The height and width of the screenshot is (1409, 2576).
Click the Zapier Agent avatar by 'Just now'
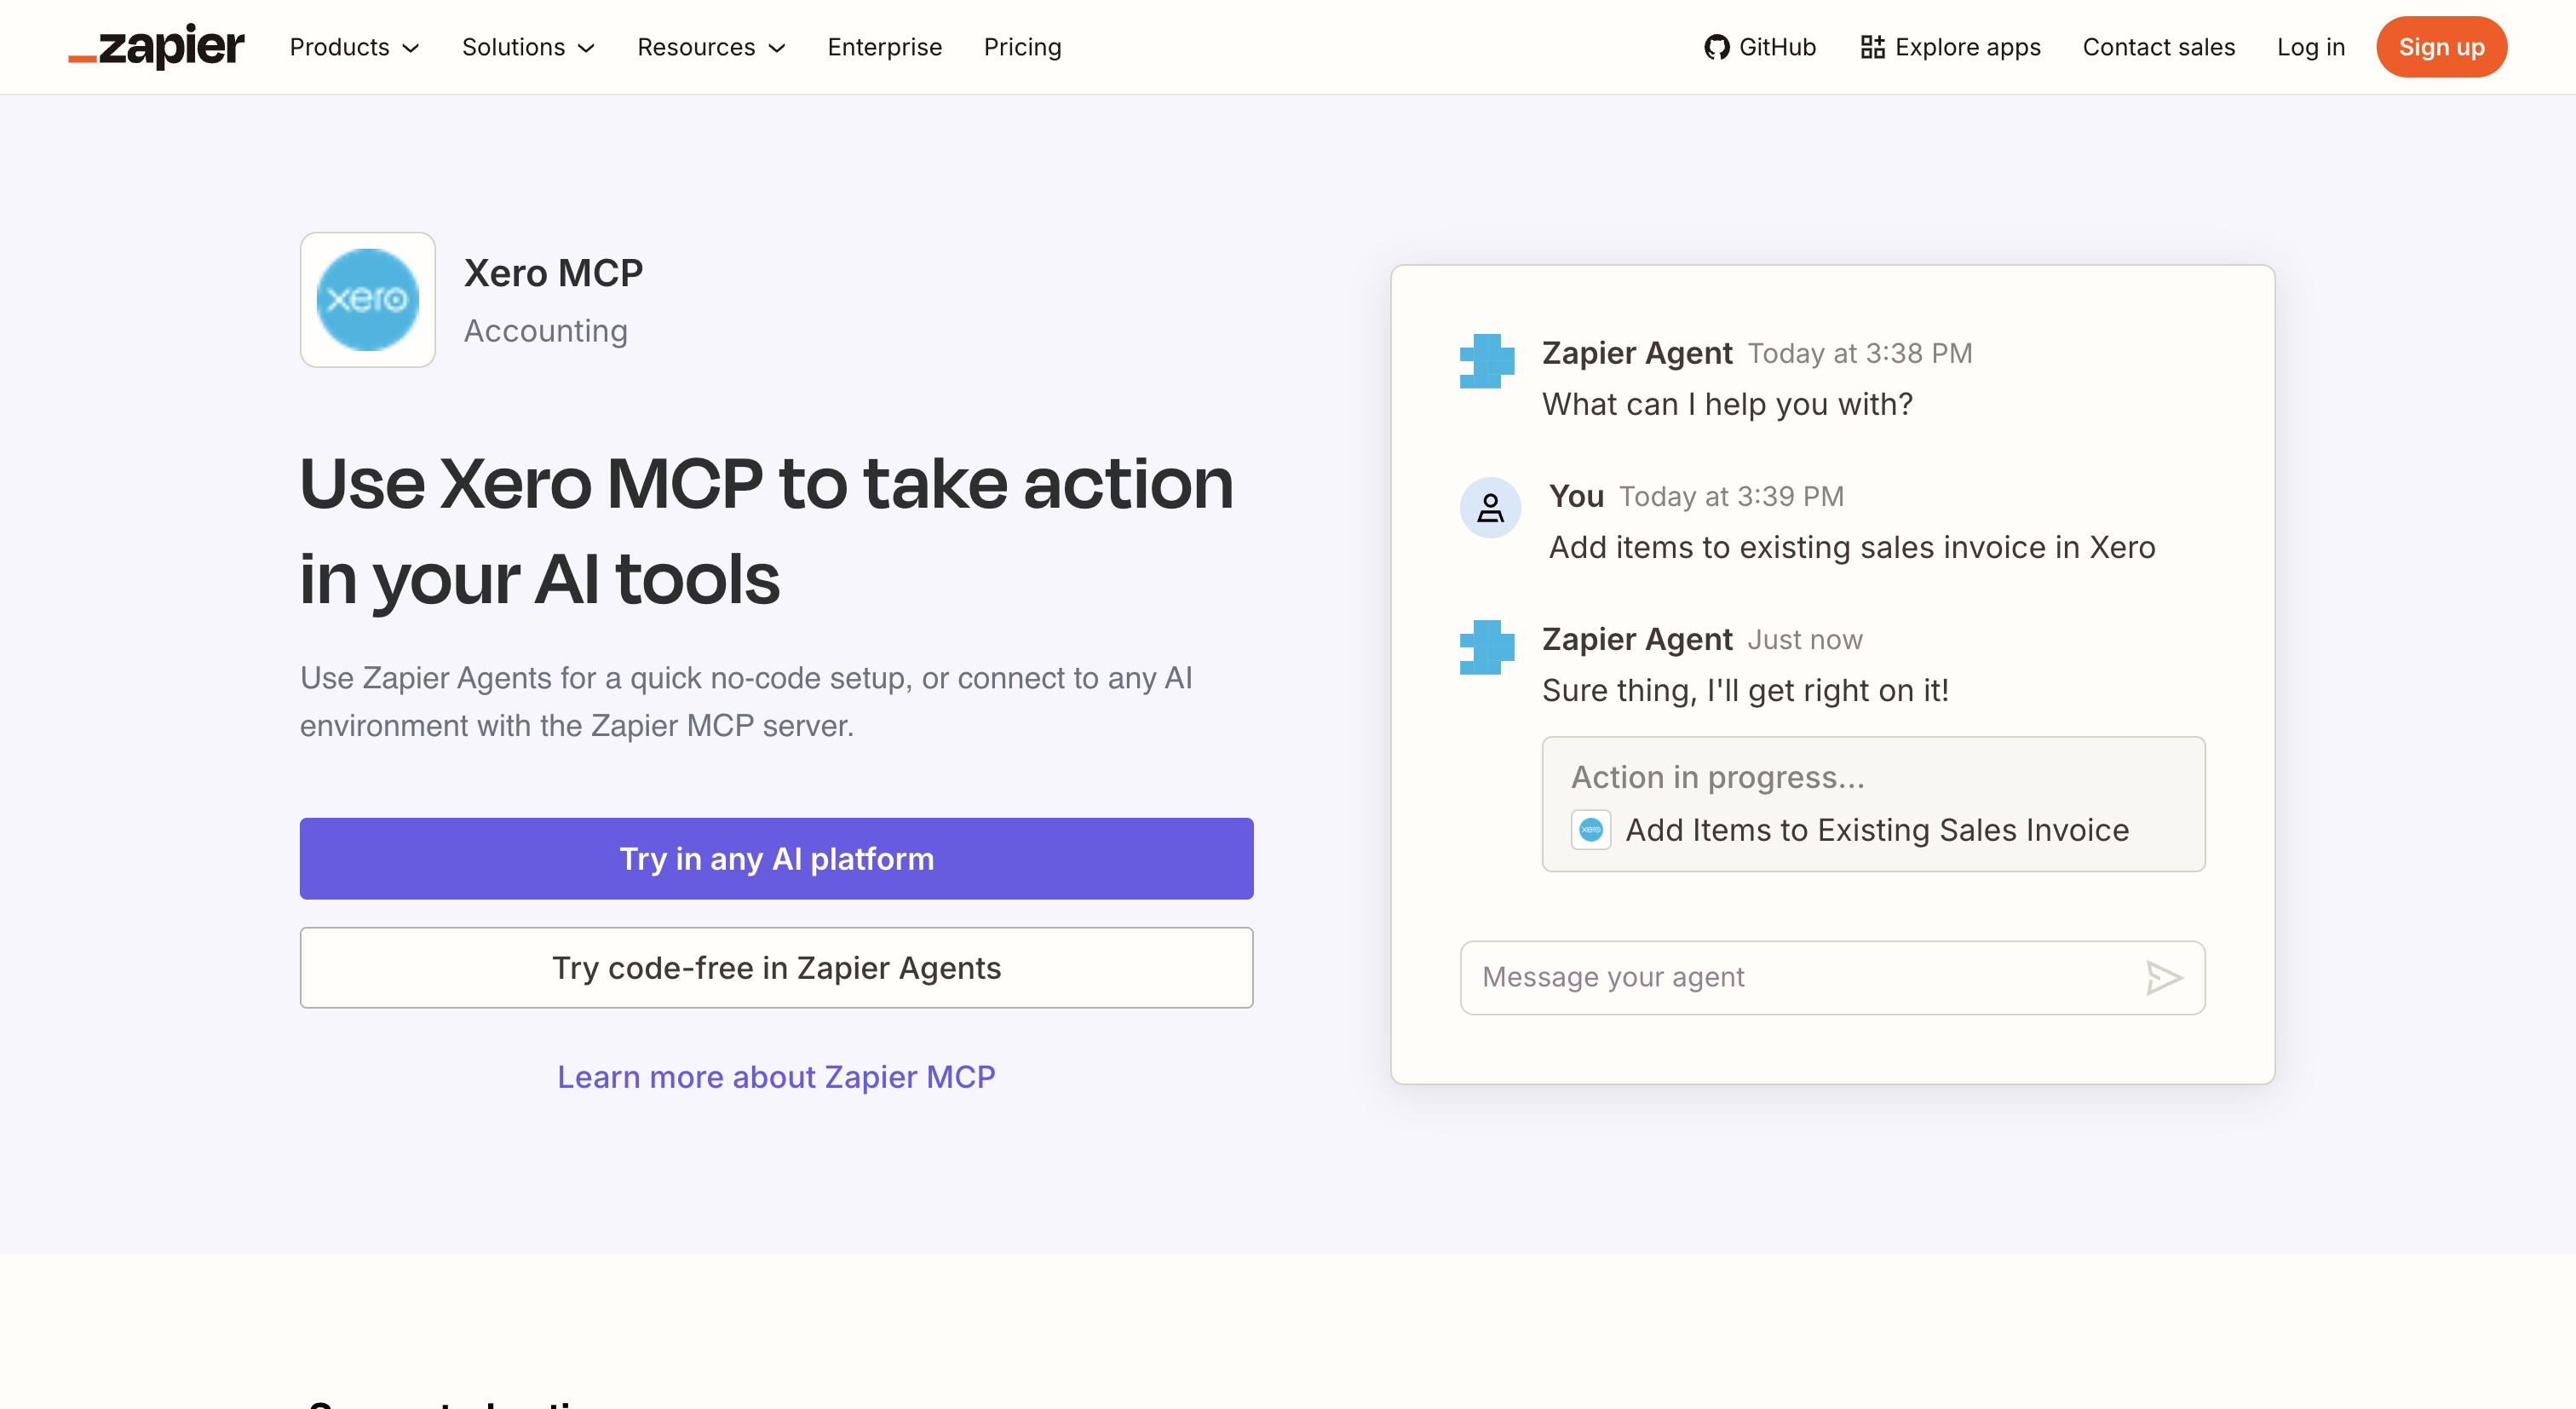click(1487, 647)
